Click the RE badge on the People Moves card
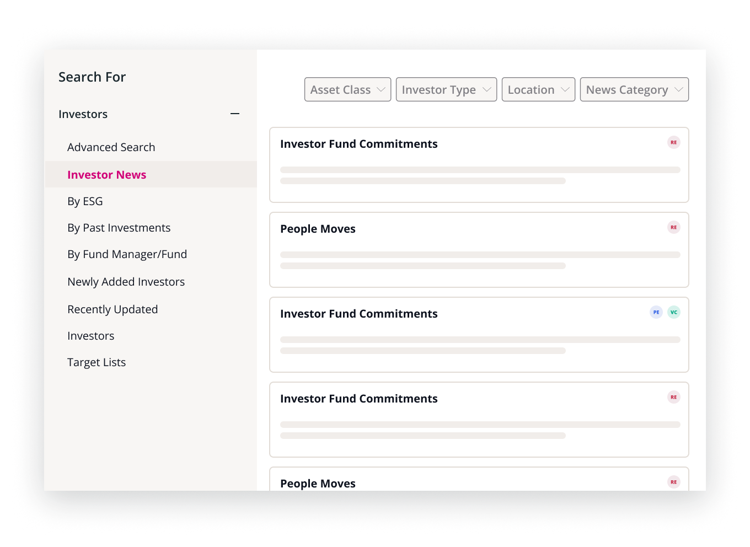This screenshot has height=547, width=750. 673,227
